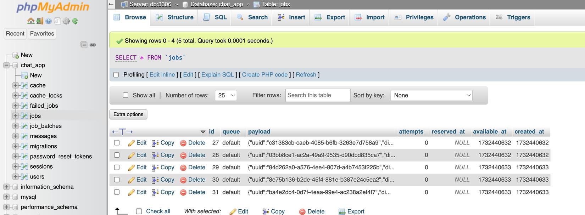Open the Search tab
Viewport: 585px width, 215px height.
point(252,17)
